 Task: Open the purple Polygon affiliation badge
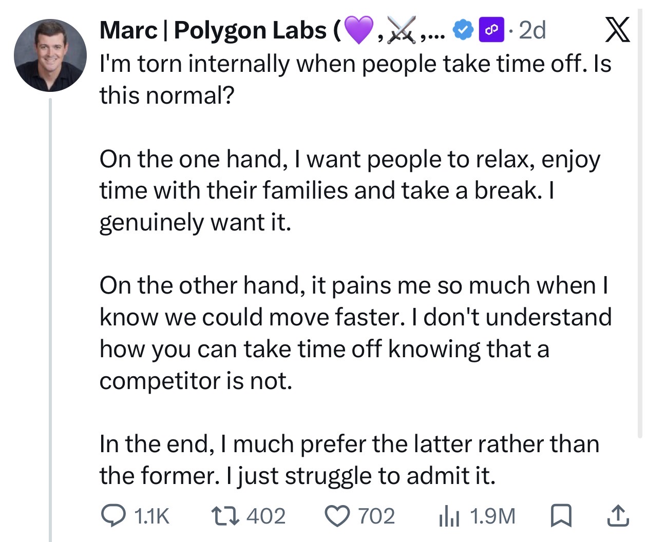point(491,30)
